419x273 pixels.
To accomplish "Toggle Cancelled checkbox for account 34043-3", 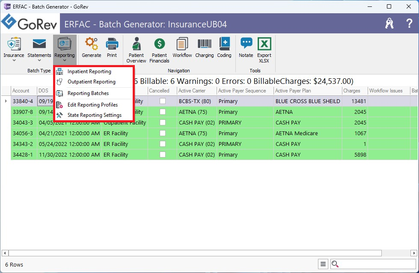I will click(163, 122).
